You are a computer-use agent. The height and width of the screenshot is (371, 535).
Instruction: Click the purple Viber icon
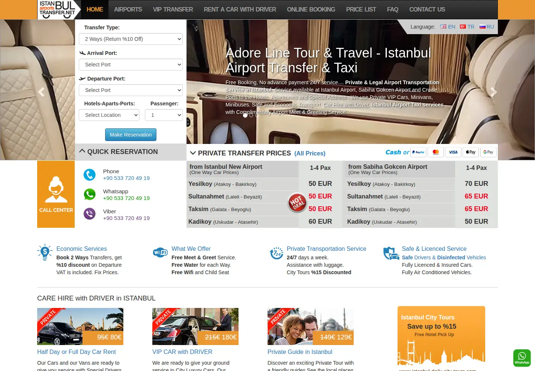(90, 214)
